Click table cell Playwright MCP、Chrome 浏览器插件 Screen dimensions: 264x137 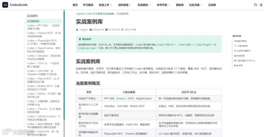pyautogui.click(x=129, y=134)
